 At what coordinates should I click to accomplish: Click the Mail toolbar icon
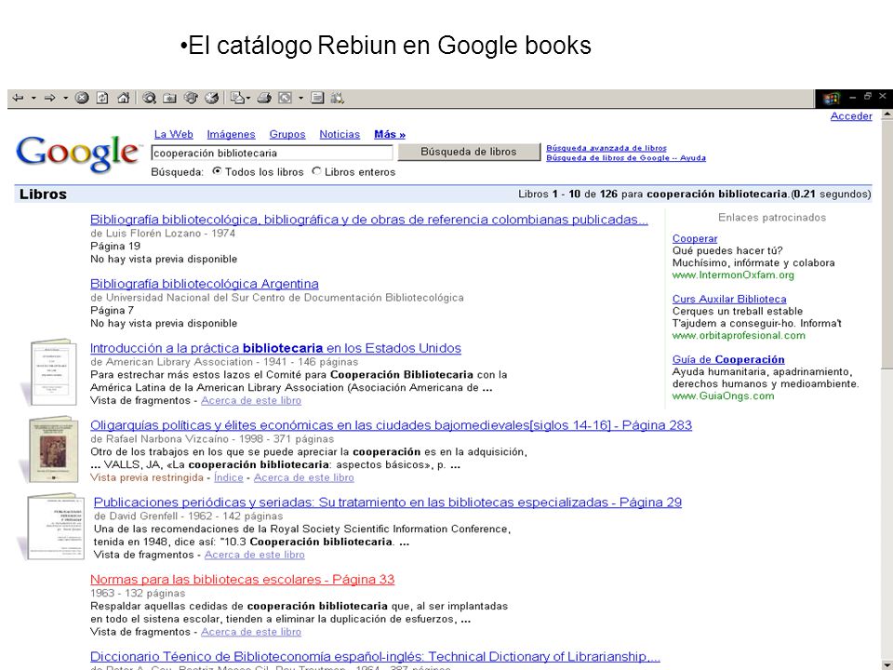[x=237, y=98]
